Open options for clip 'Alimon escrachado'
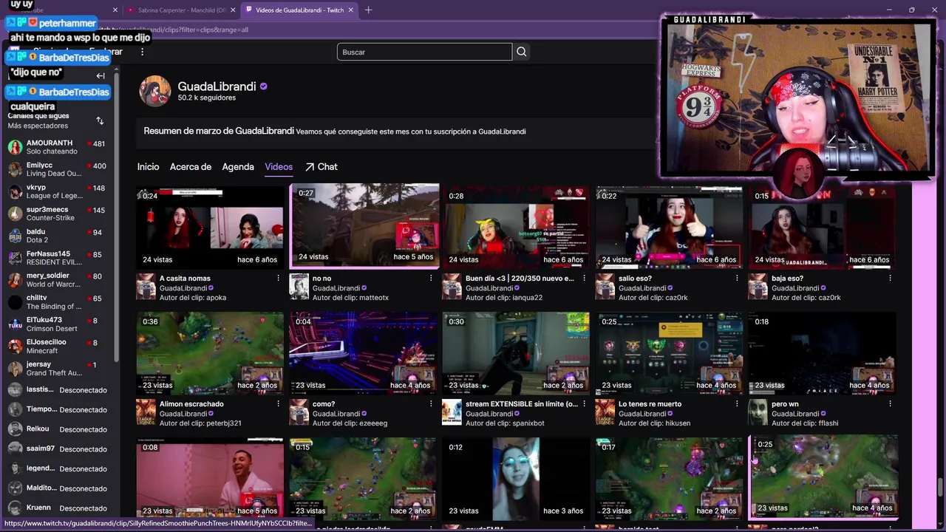Image resolution: width=946 pixels, height=532 pixels. pyautogui.click(x=278, y=404)
